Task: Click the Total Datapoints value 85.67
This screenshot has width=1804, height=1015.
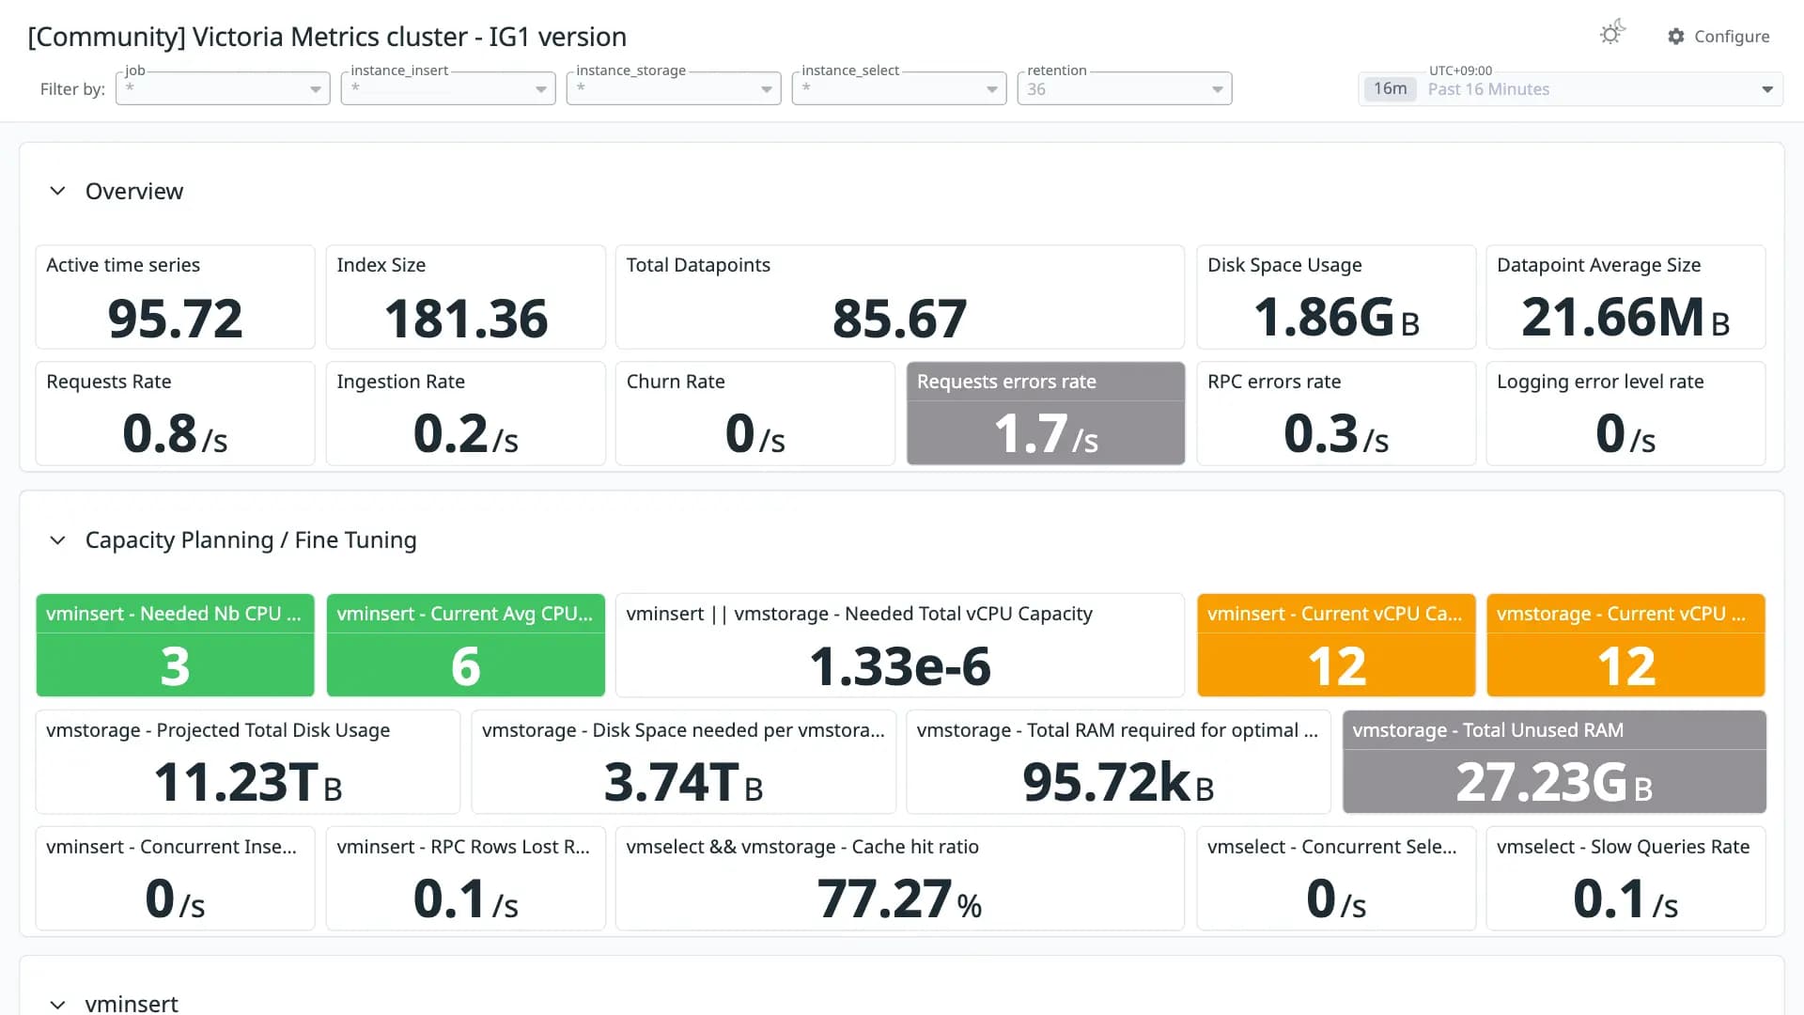Action: tap(899, 319)
